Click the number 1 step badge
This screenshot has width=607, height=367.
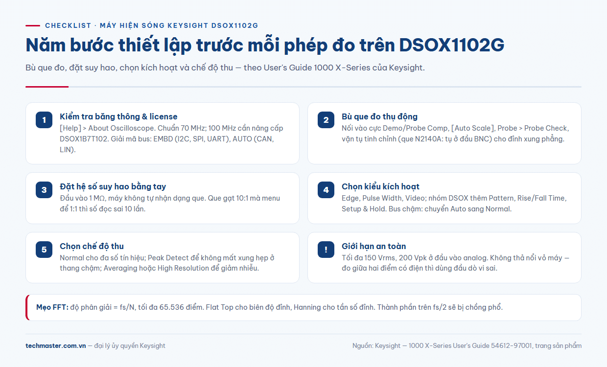44,120
